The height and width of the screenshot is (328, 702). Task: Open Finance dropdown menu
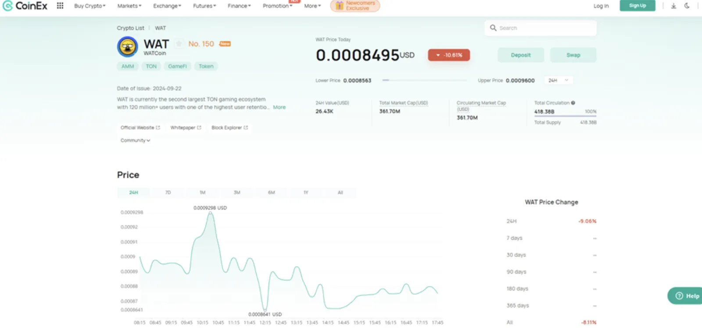[239, 6]
